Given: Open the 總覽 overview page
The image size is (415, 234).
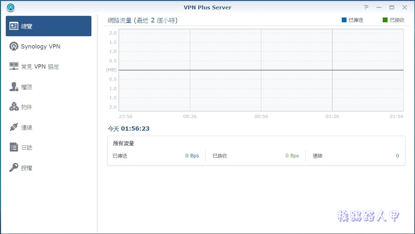Looking at the screenshot, I should (48, 26).
